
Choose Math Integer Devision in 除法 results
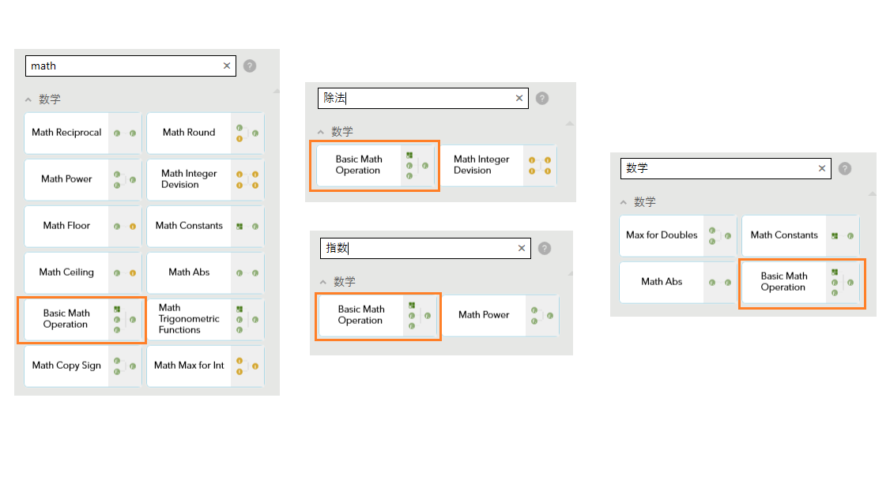(x=481, y=165)
